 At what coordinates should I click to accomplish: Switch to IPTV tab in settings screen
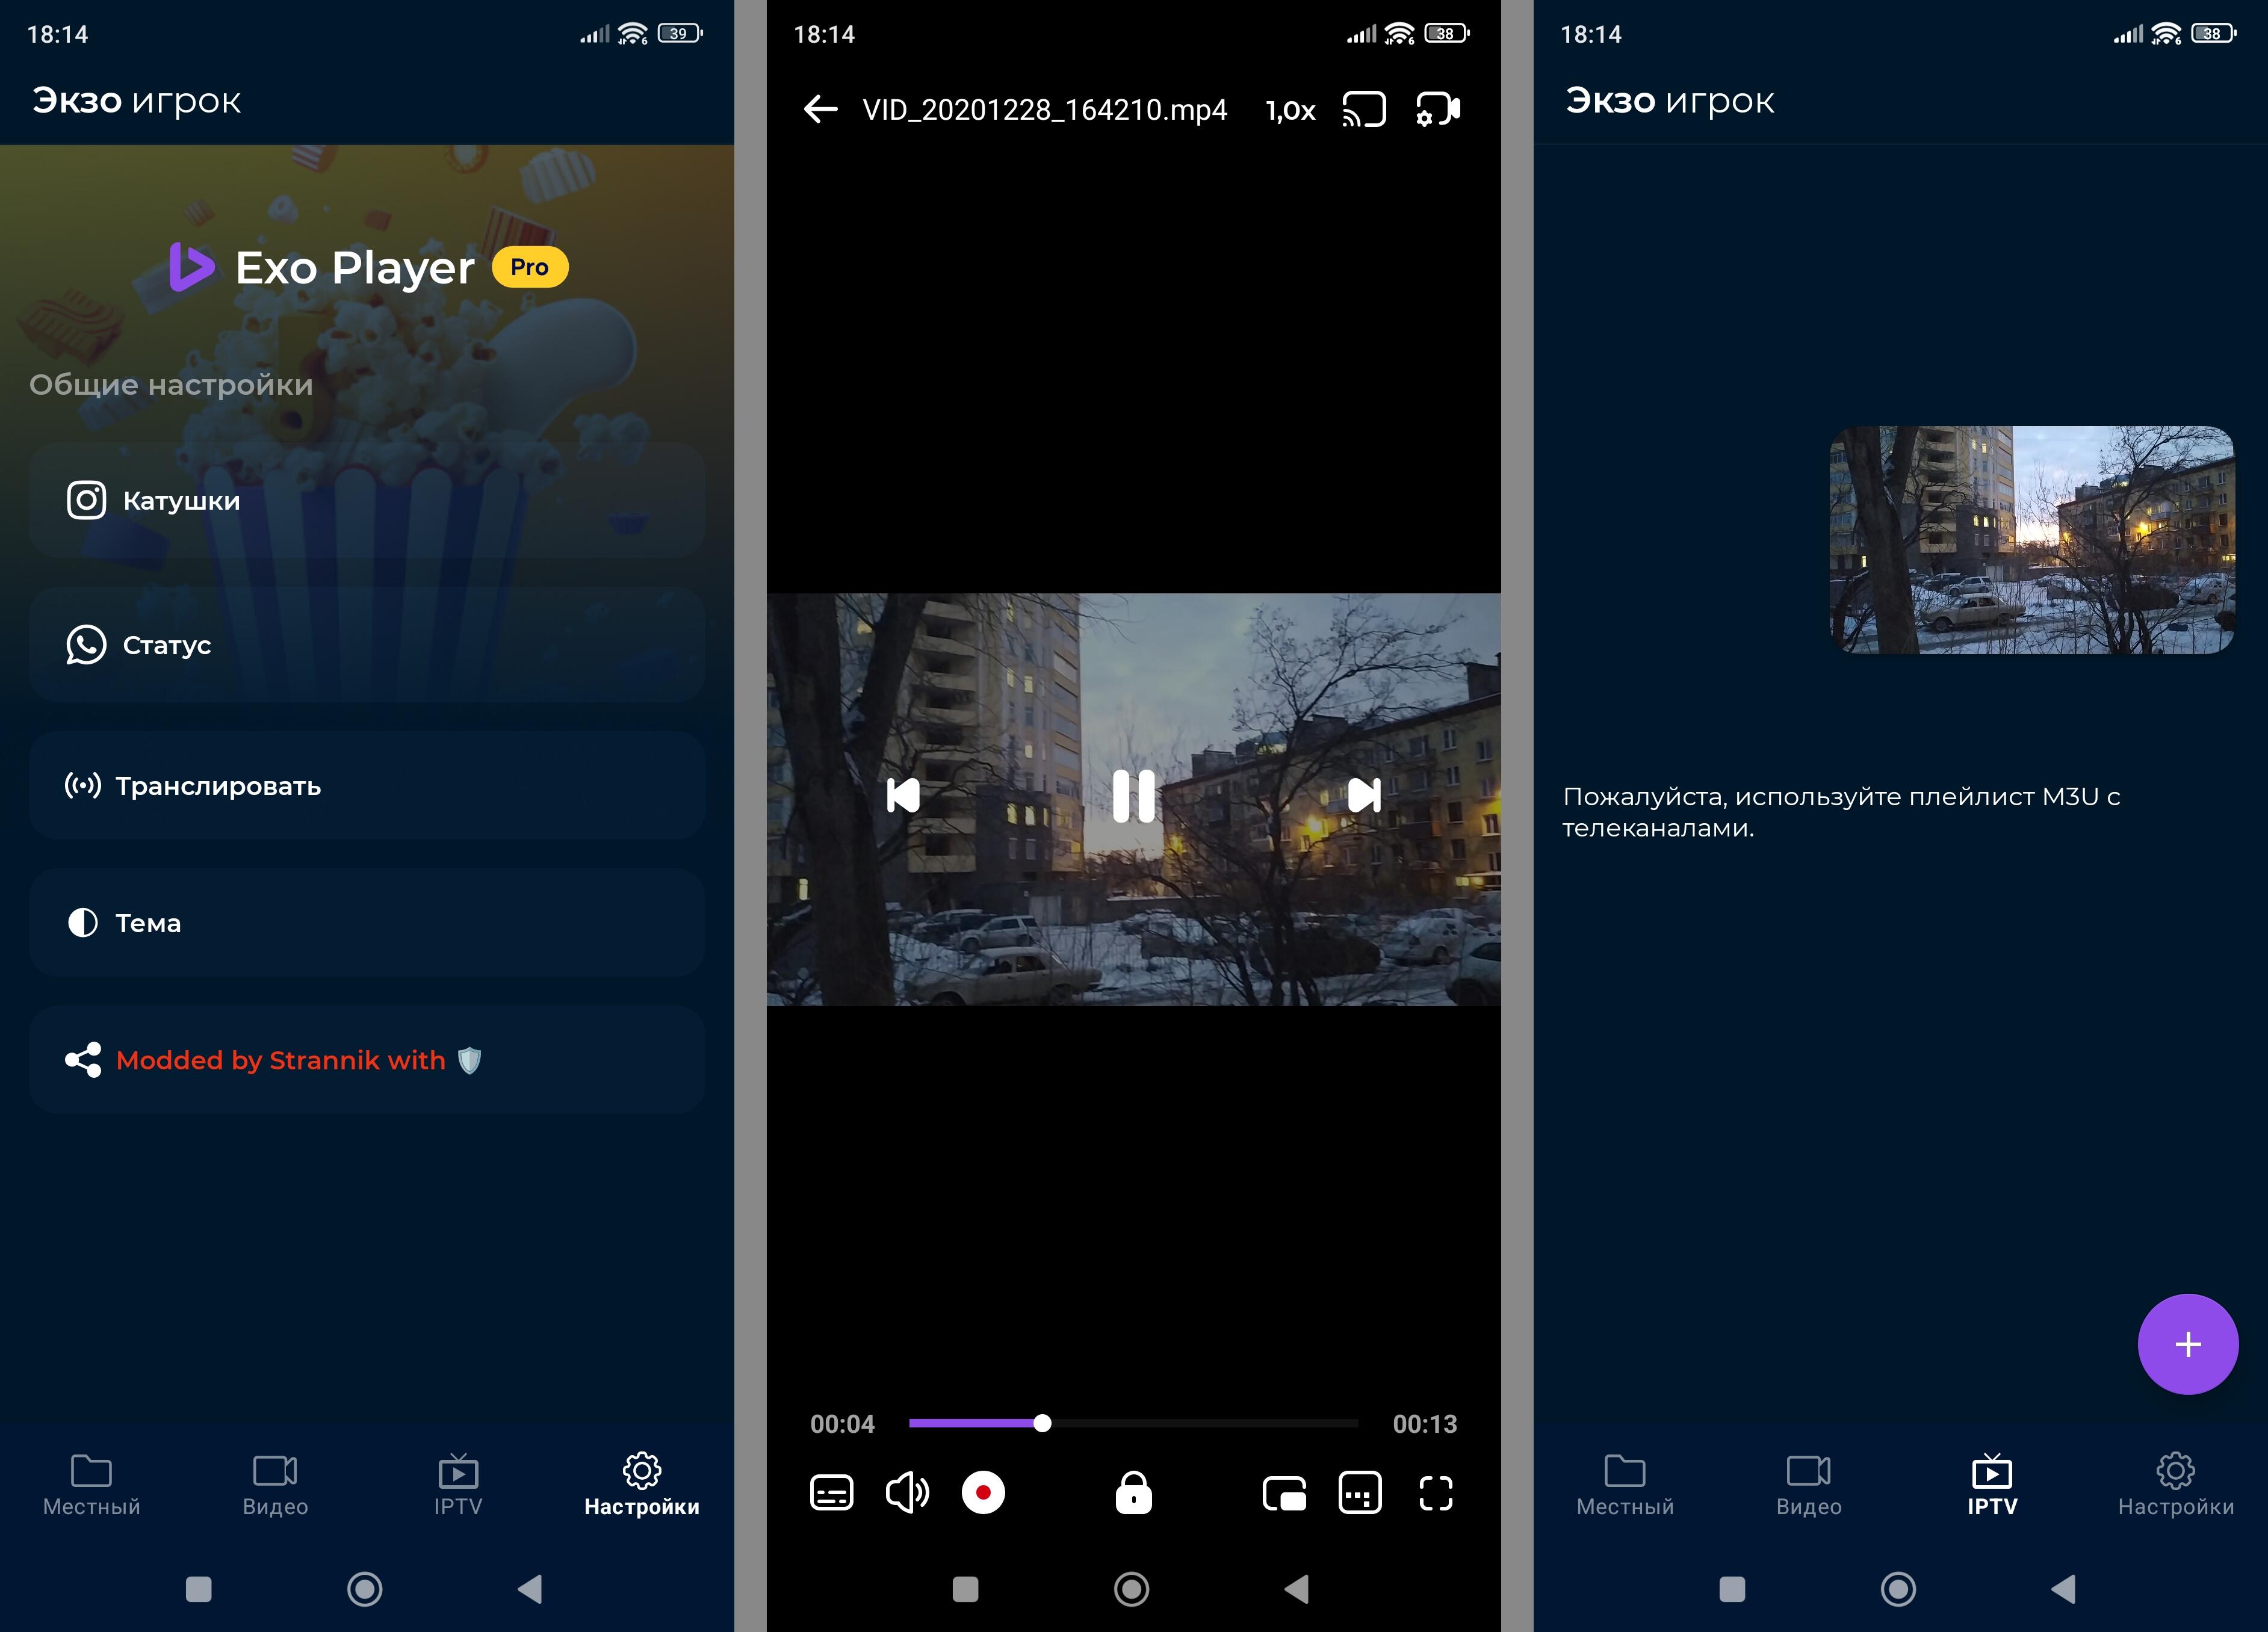(x=458, y=1485)
